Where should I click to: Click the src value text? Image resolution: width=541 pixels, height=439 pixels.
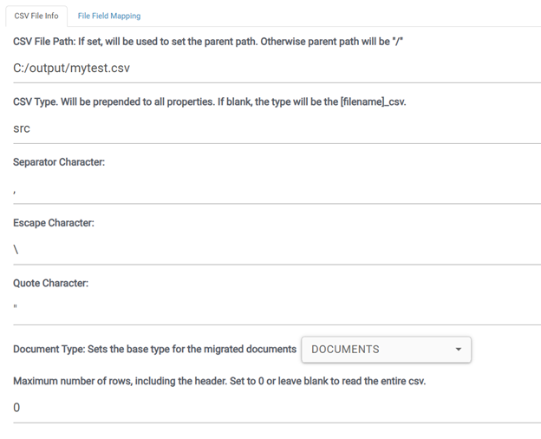(x=22, y=128)
